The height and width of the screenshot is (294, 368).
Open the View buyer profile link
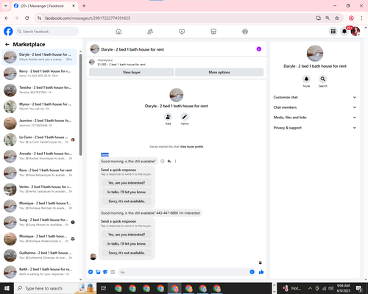pyautogui.click(x=191, y=147)
